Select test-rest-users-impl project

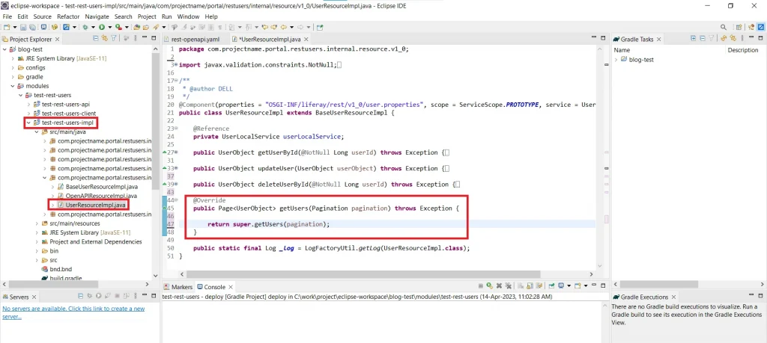pos(67,123)
